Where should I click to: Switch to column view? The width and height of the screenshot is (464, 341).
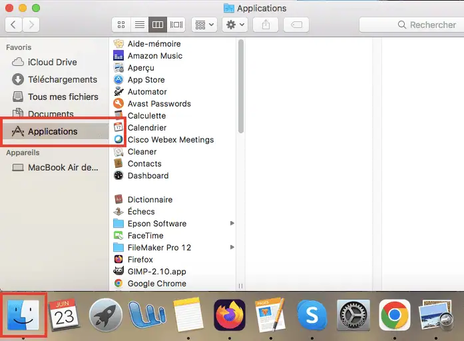point(157,25)
